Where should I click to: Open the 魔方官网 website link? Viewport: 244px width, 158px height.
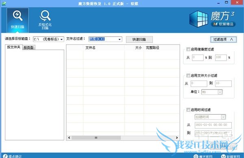(203, 156)
